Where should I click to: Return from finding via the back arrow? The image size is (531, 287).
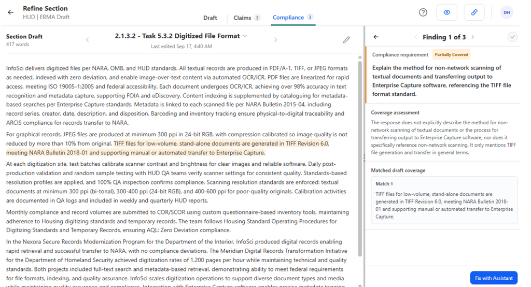click(376, 37)
